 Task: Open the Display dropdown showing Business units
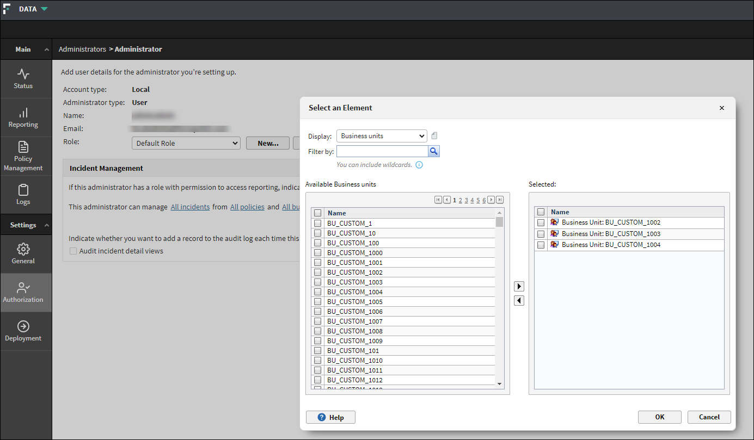(x=382, y=136)
